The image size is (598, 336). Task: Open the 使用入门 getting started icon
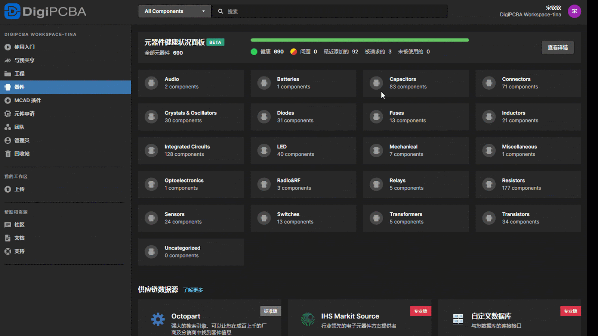pos(7,47)
